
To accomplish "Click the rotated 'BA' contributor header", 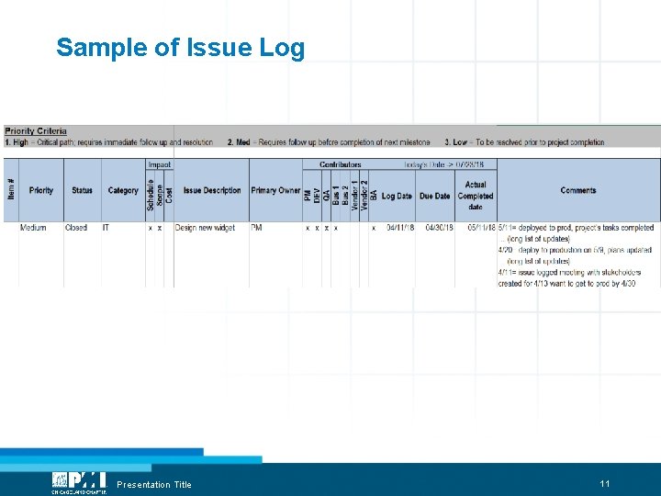I will [x=373, y=195].
